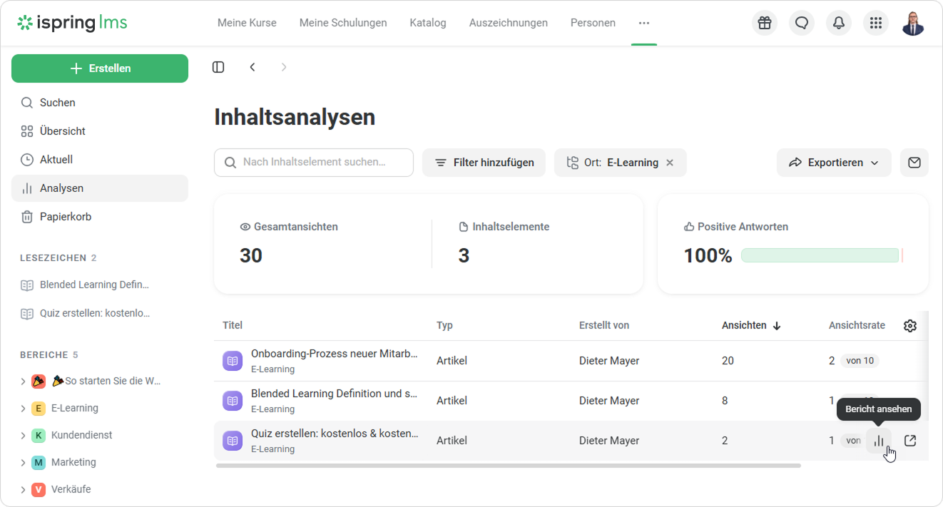Screen dimensions: 943x507
Task: Click the Erstellt von column header
Action: (604, 326)
